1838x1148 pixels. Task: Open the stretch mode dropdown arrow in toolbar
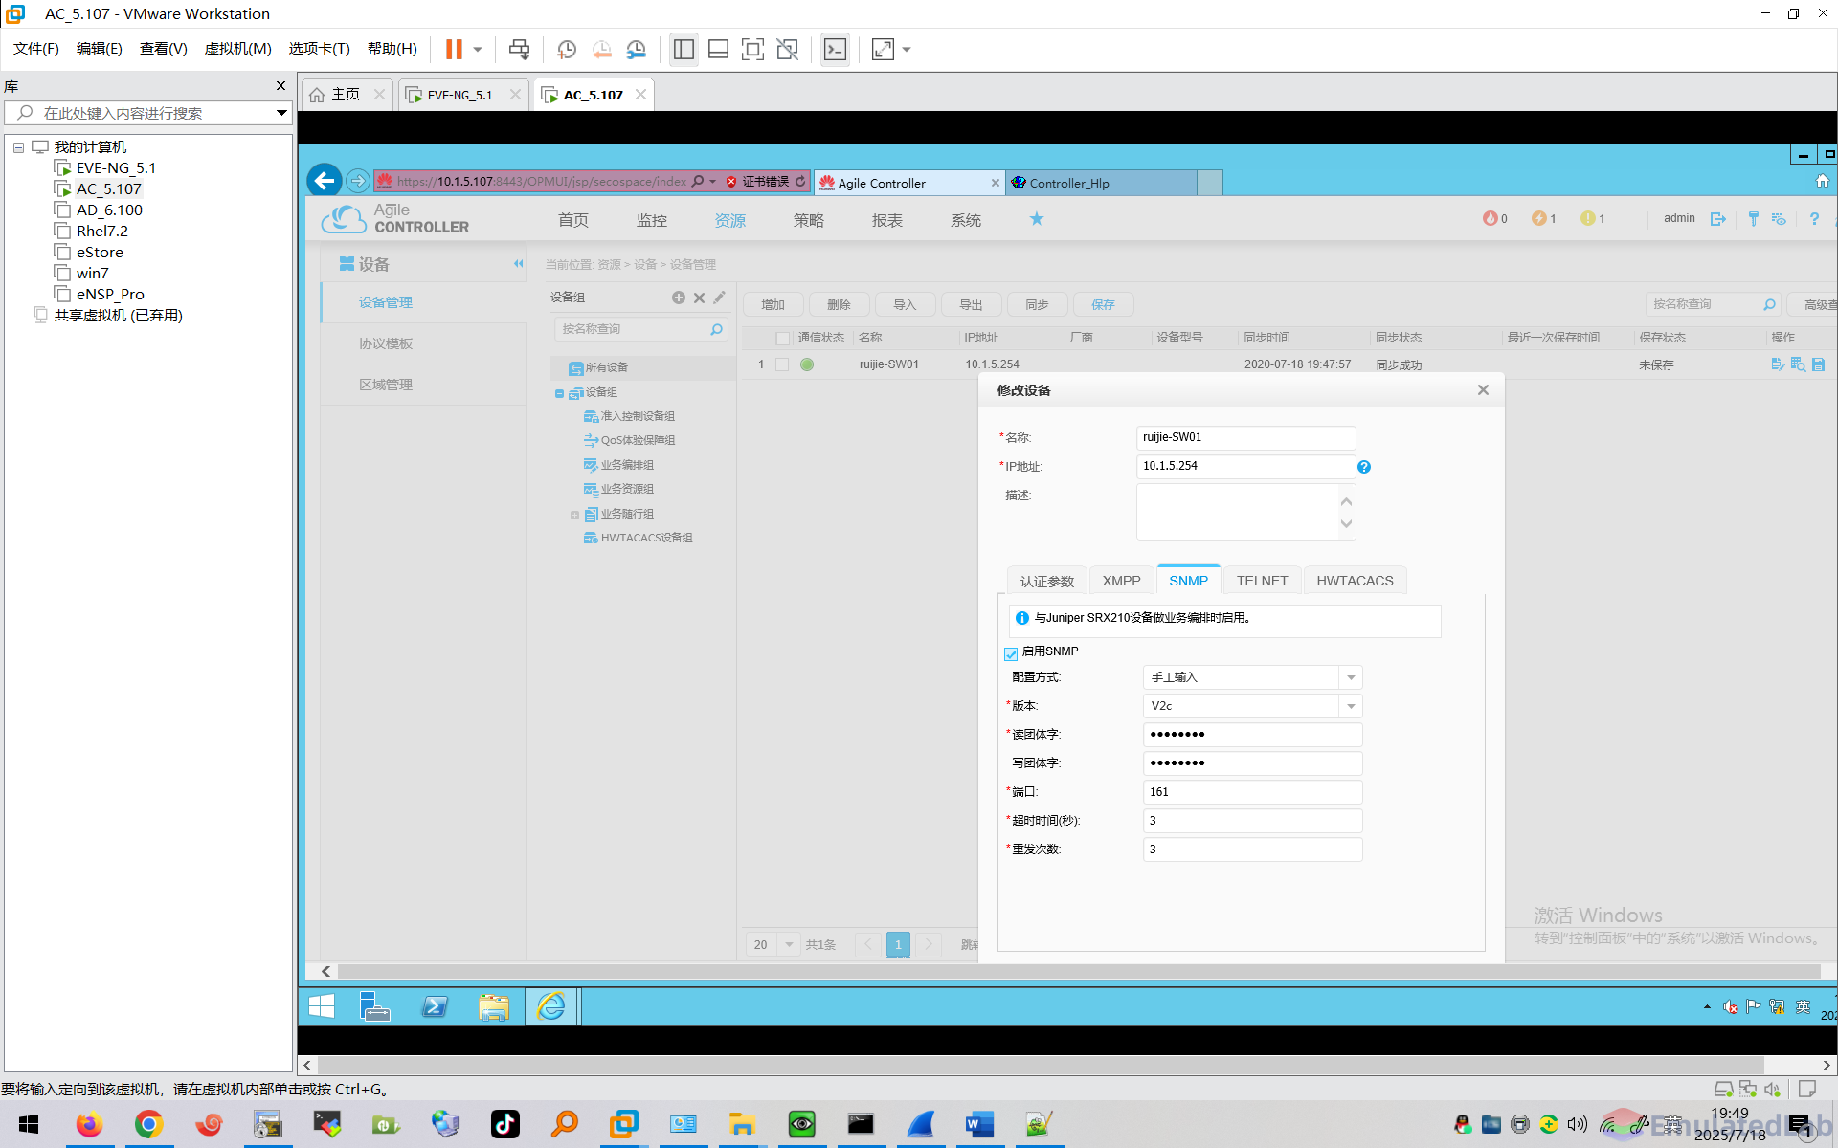pos(906,49)
